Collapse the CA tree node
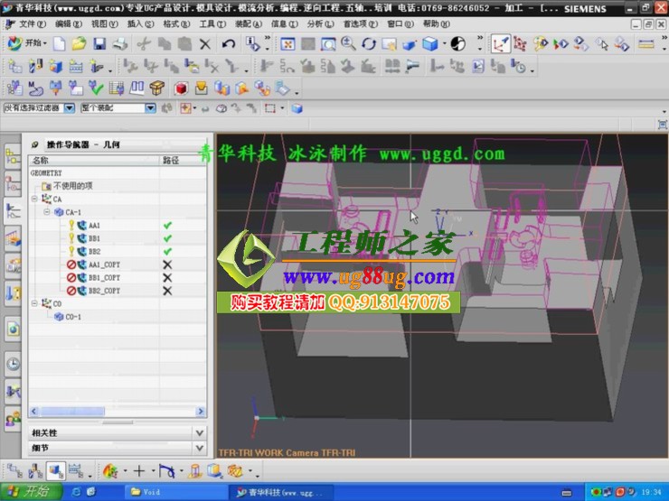 point(34,199)
